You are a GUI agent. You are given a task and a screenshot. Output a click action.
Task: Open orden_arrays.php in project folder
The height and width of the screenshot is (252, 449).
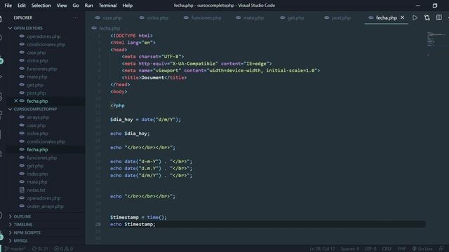(45, 206)
